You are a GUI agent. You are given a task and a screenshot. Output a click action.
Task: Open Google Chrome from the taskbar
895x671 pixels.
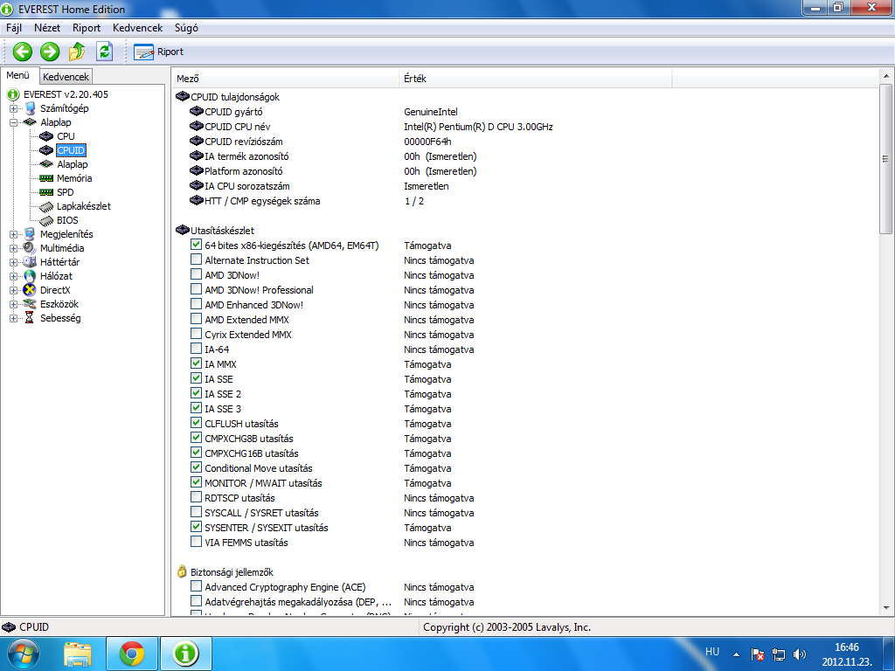click(132, 654)
